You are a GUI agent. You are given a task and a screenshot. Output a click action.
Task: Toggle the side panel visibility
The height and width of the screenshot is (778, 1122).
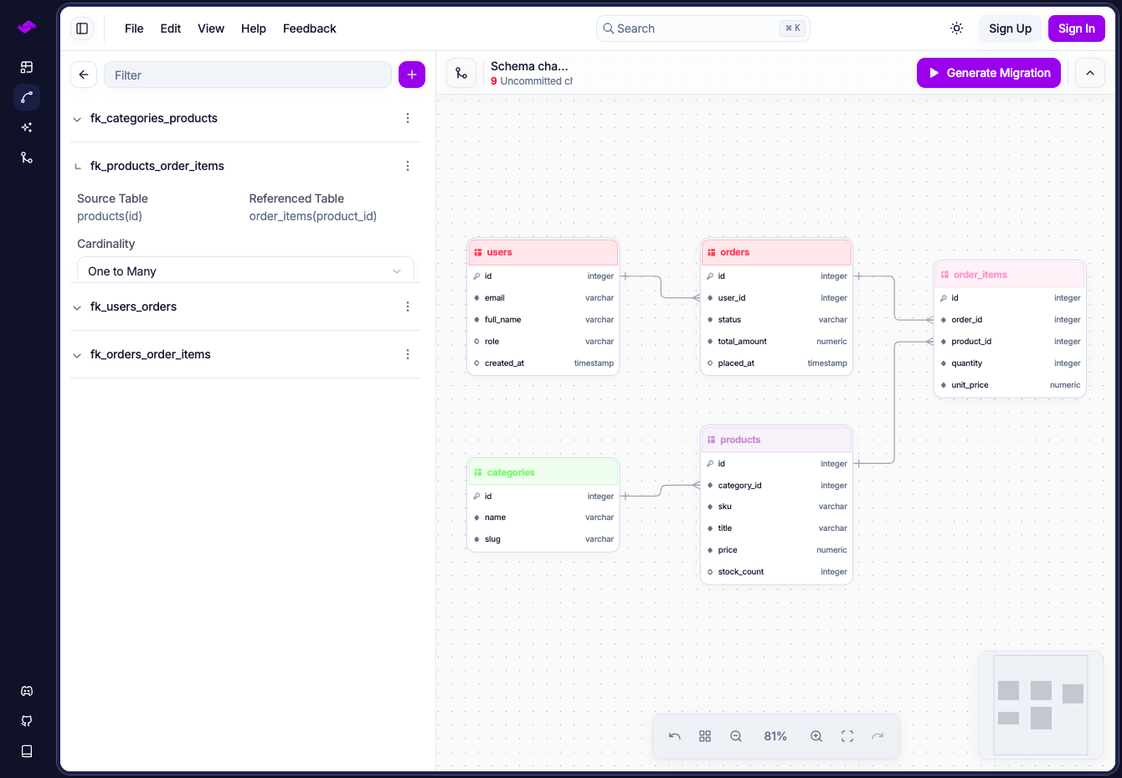click(x=82, y=28)
